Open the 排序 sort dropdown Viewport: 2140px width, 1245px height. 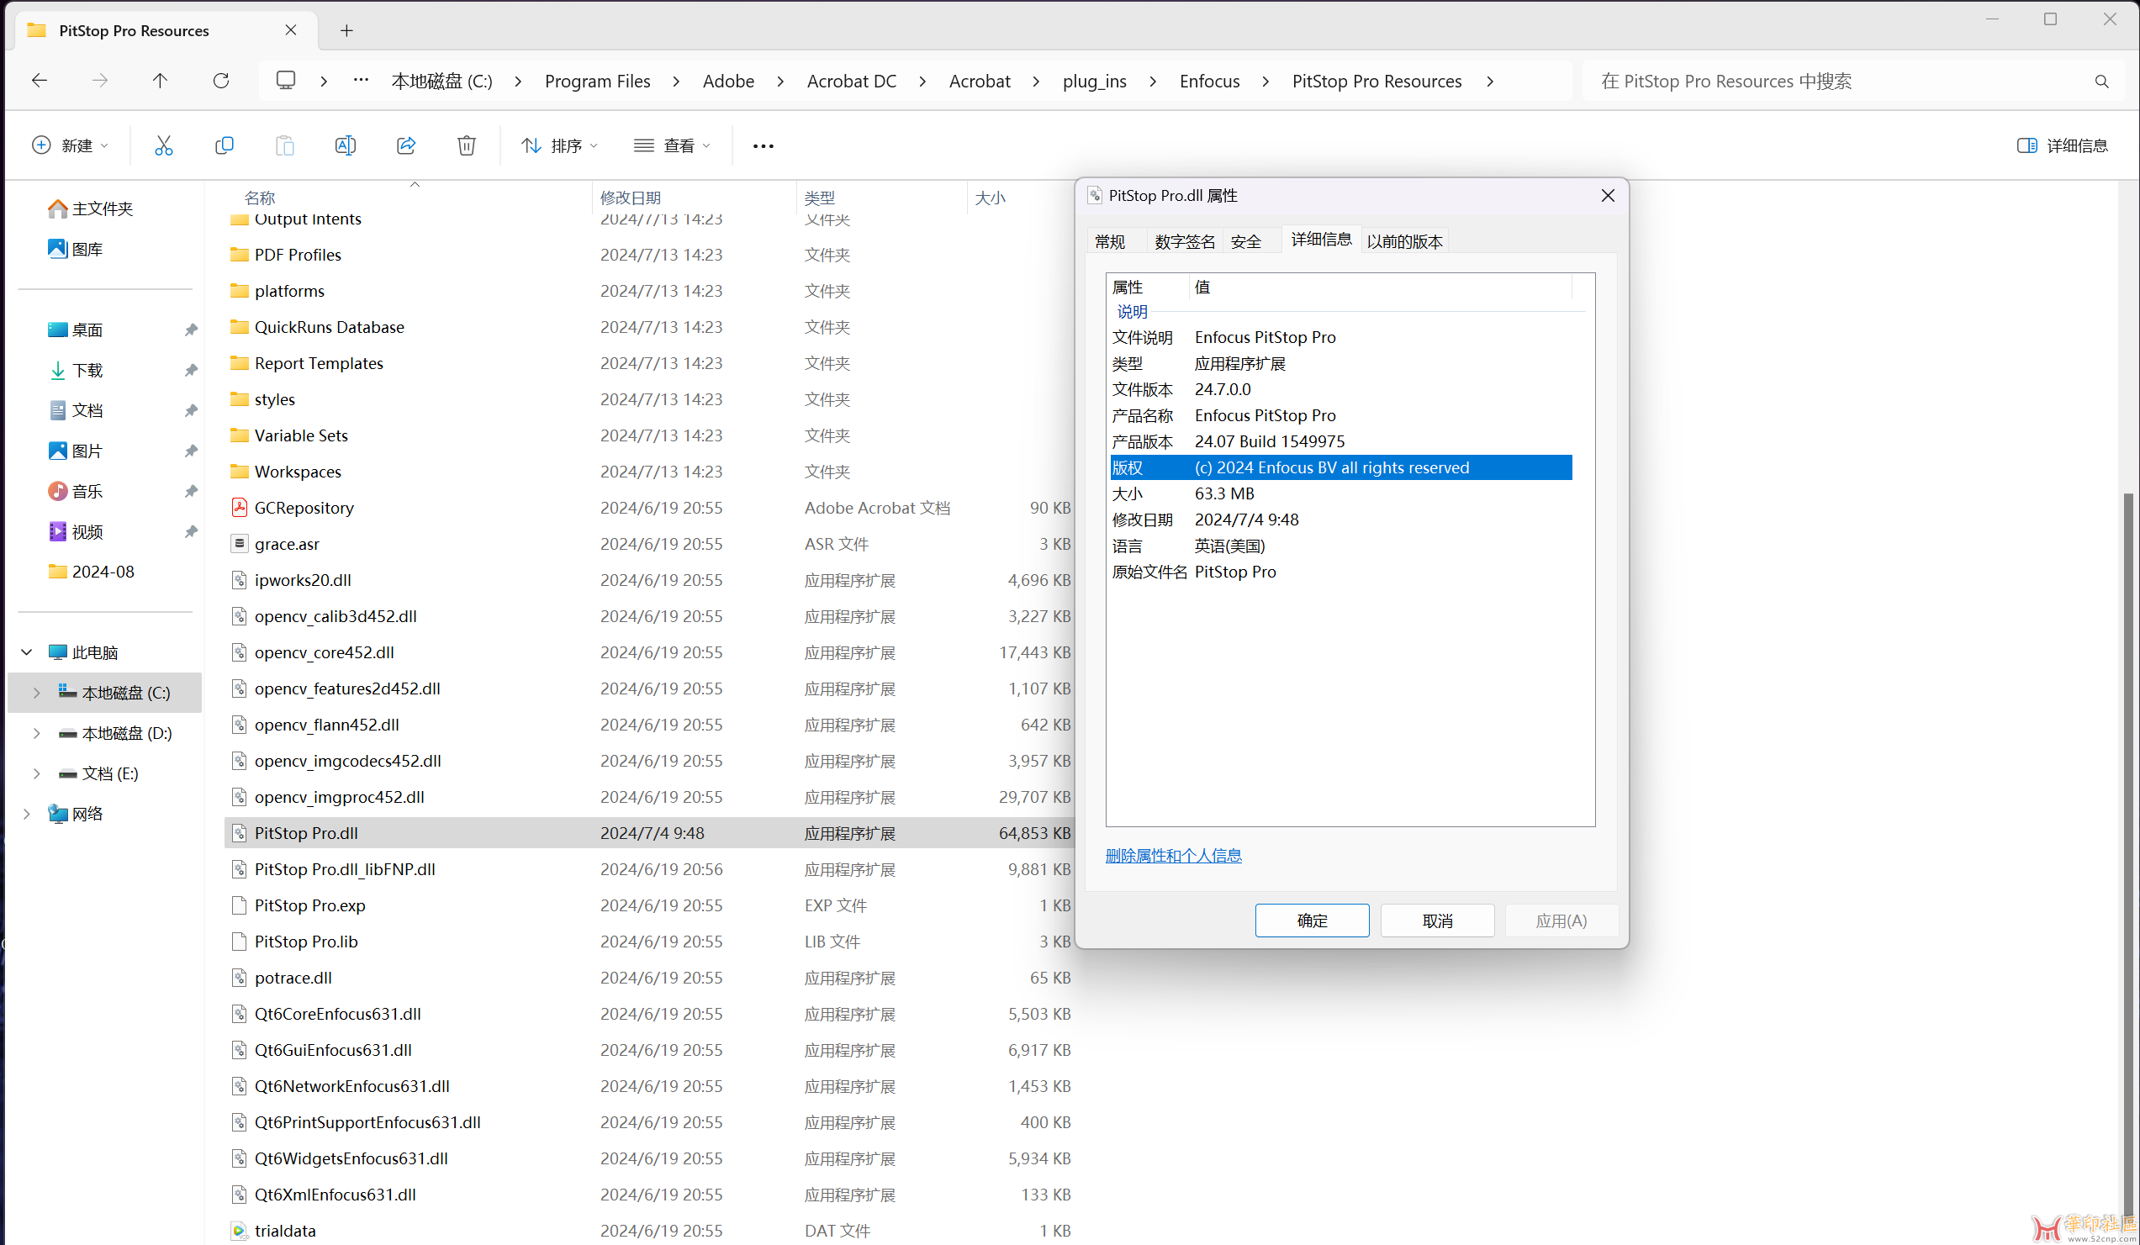(559, 146)
